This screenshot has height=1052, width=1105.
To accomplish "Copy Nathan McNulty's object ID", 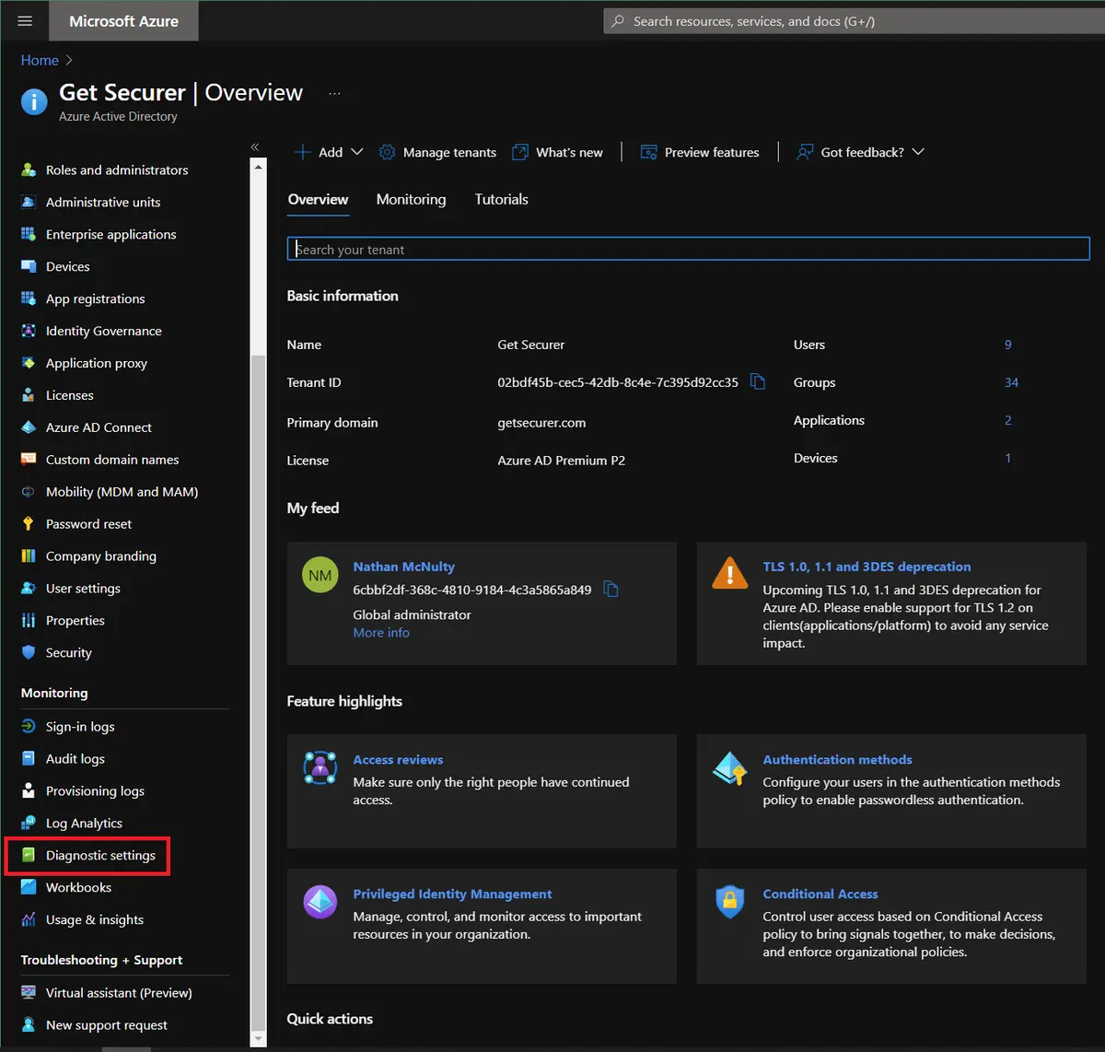I will pos(611,589).
